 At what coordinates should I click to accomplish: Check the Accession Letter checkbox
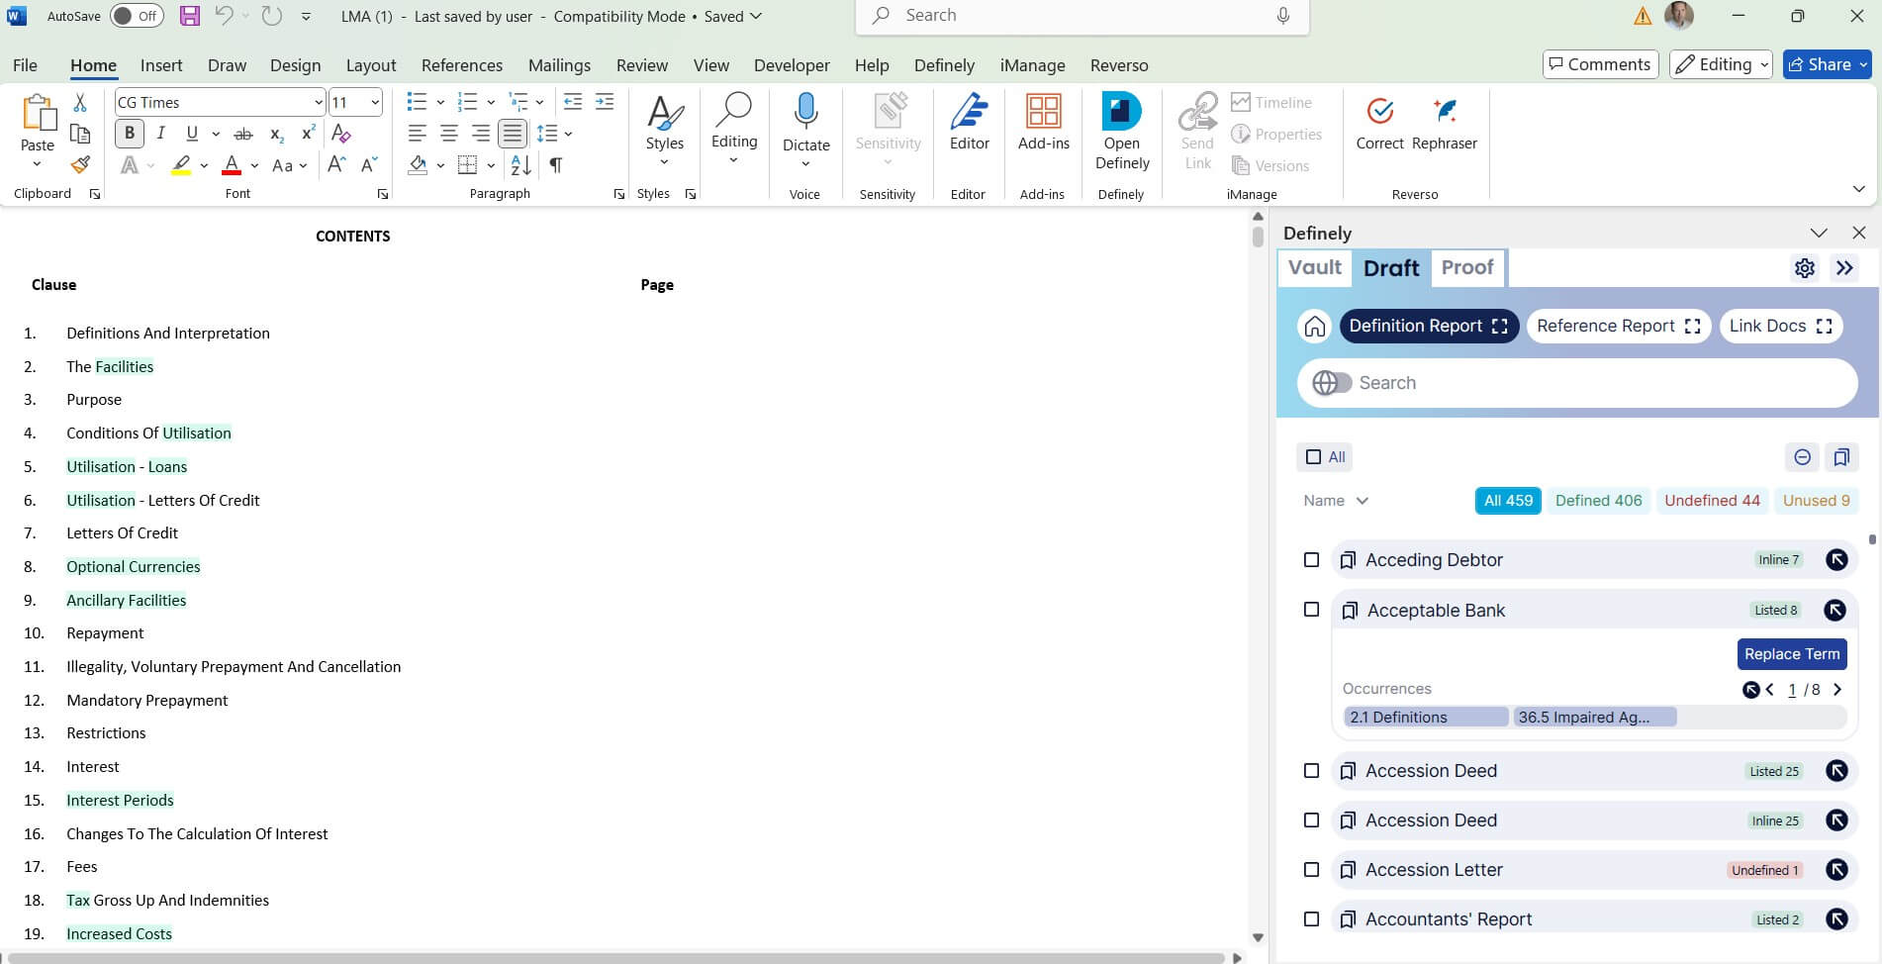click(x=1311, y=870)
